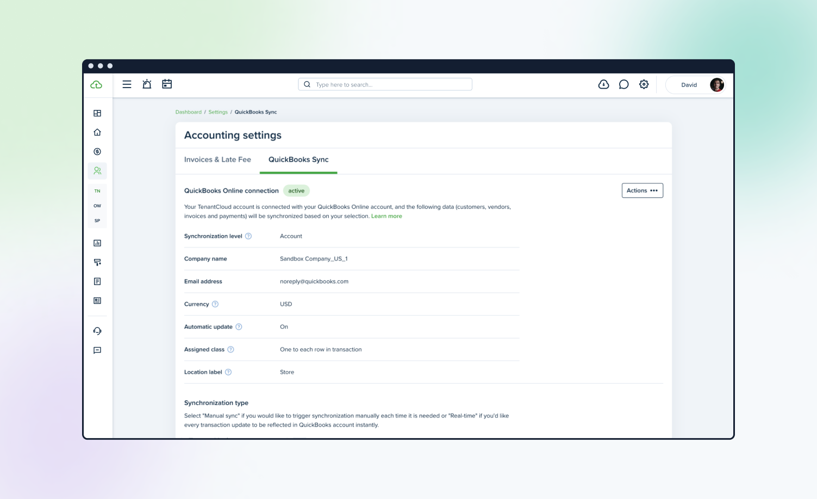Switch to Invoices & Late Fee tab
Image resolution: width=817 pixels, height=499 pixels.
pyautogui.click(x=217, y=159)
